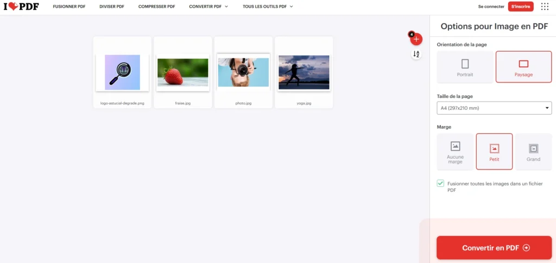Open the Taille de la page dropdown
The image size is (556, 263).
pyautogui.click(x=494, y=108)
